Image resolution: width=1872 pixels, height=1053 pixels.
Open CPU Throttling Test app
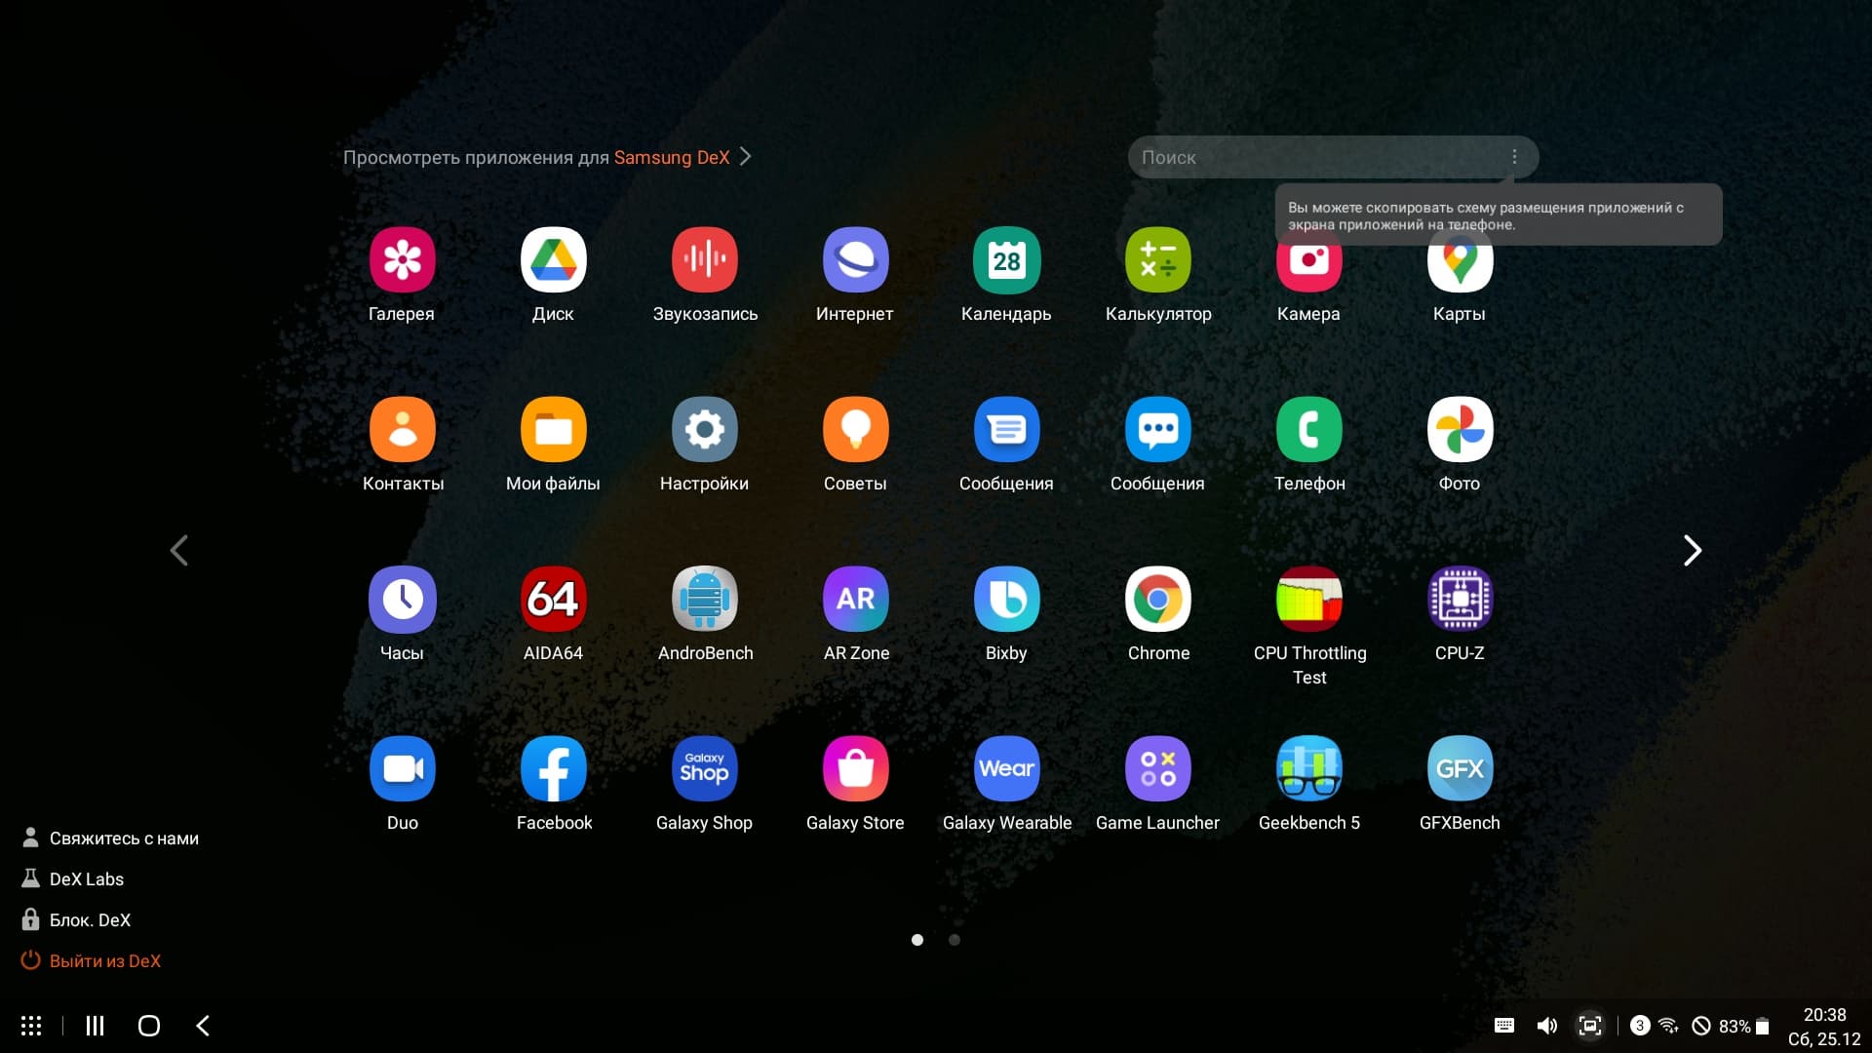point(1308,600)
